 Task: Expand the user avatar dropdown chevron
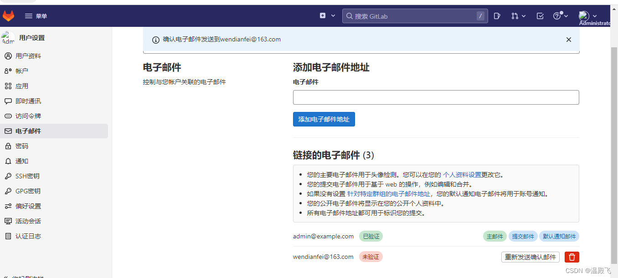(595, 16)
